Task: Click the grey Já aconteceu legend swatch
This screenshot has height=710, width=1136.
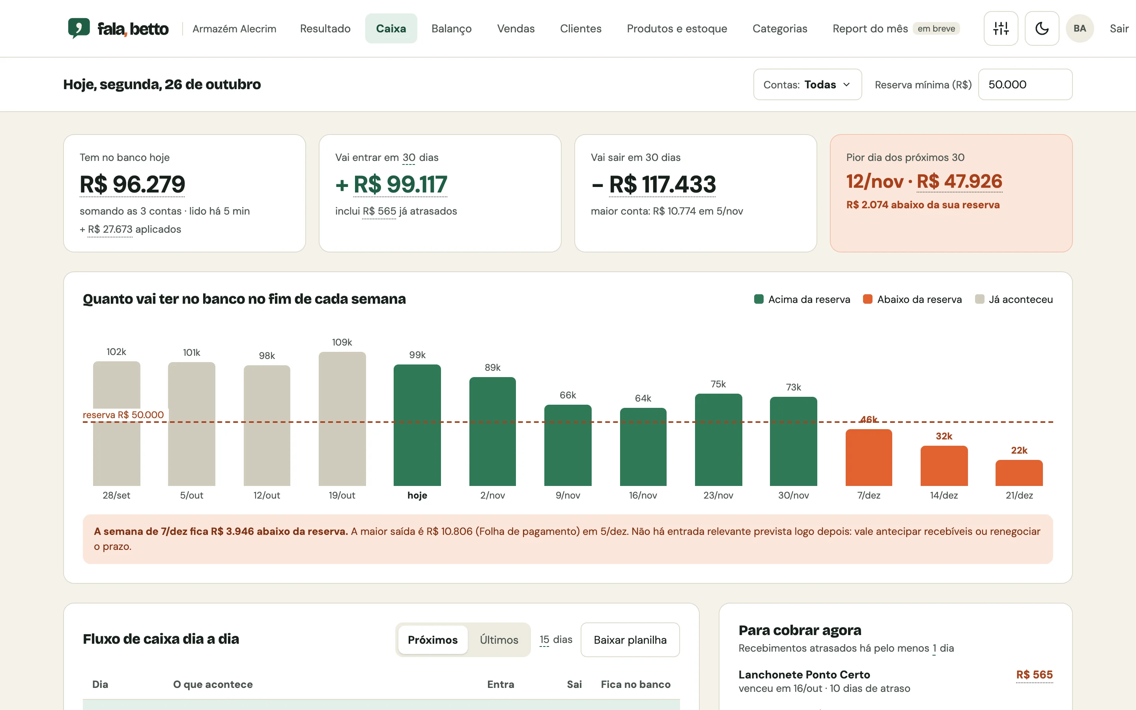Action: [x=979, y=299]
